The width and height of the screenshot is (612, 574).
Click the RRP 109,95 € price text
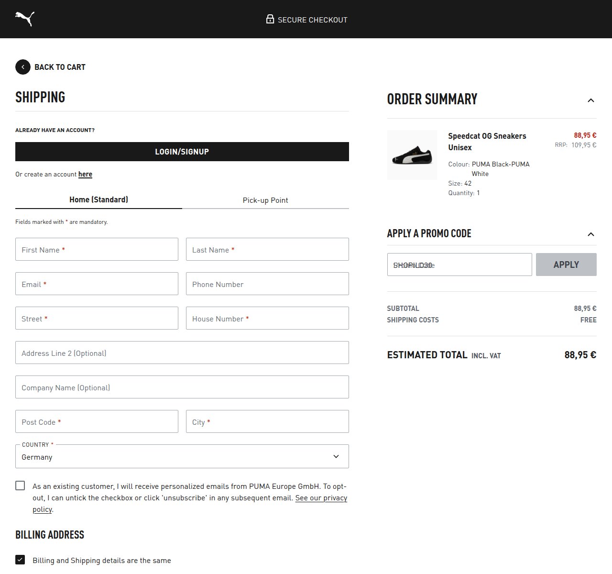pyautogui.click(x=576, y=145)
